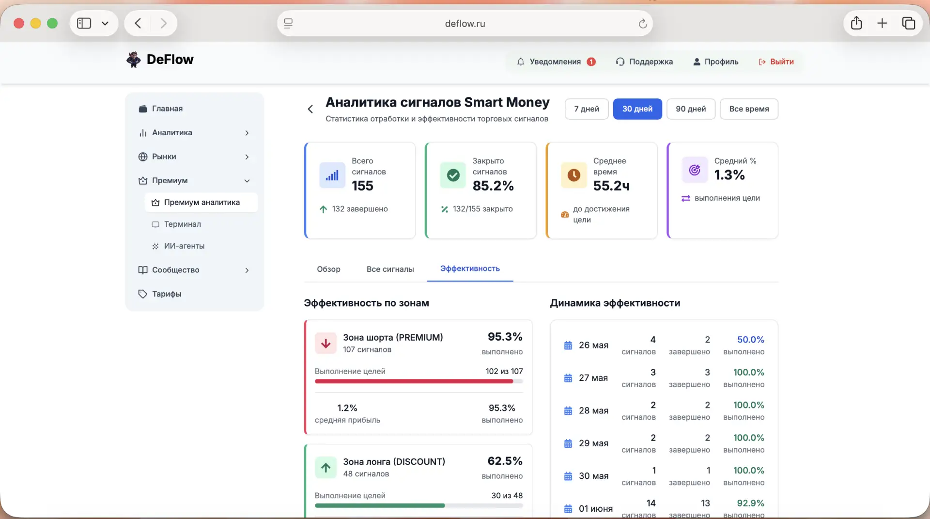Click the DeFlow logo icon
Screen dimensions: 930x519
(133, 60)
